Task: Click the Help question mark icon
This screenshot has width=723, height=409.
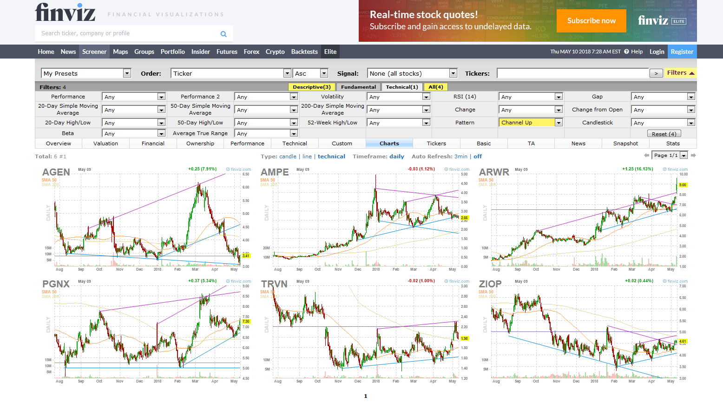Action: point(626,52)
